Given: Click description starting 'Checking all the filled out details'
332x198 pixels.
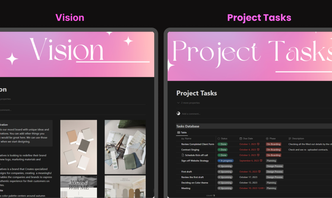Looking at the screenshot, I should pos(310,144).
